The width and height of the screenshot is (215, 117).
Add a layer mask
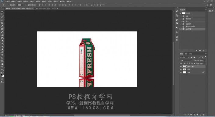point(191,115)
